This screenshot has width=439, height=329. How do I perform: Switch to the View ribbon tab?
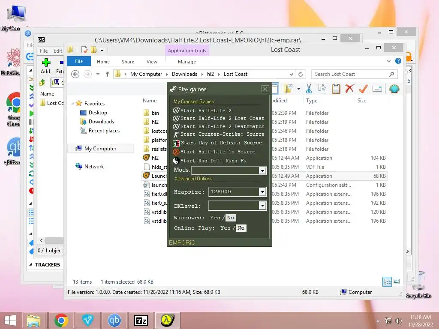(x=152, y=62)
